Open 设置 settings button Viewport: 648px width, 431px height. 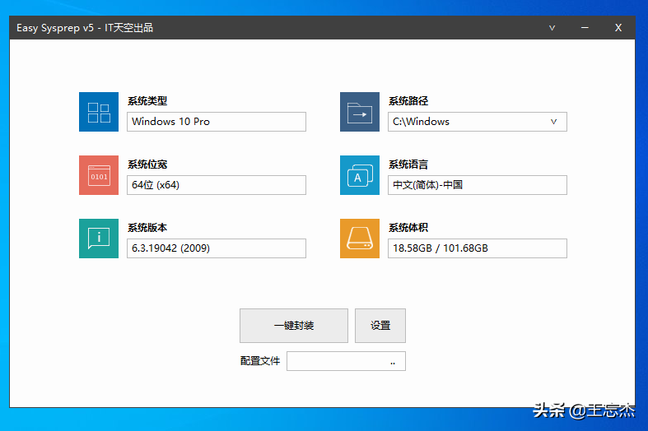pyautogui.click(x=380, y=326)
